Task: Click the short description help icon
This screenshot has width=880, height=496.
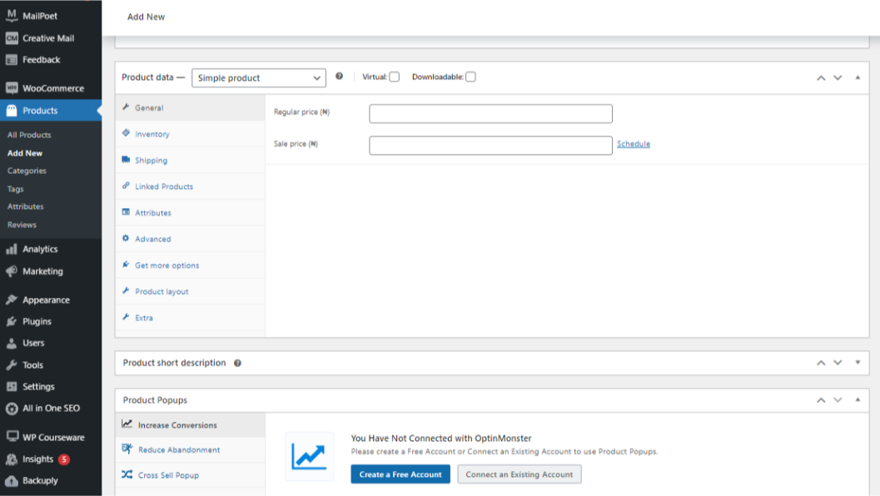Action: (237, 363)
